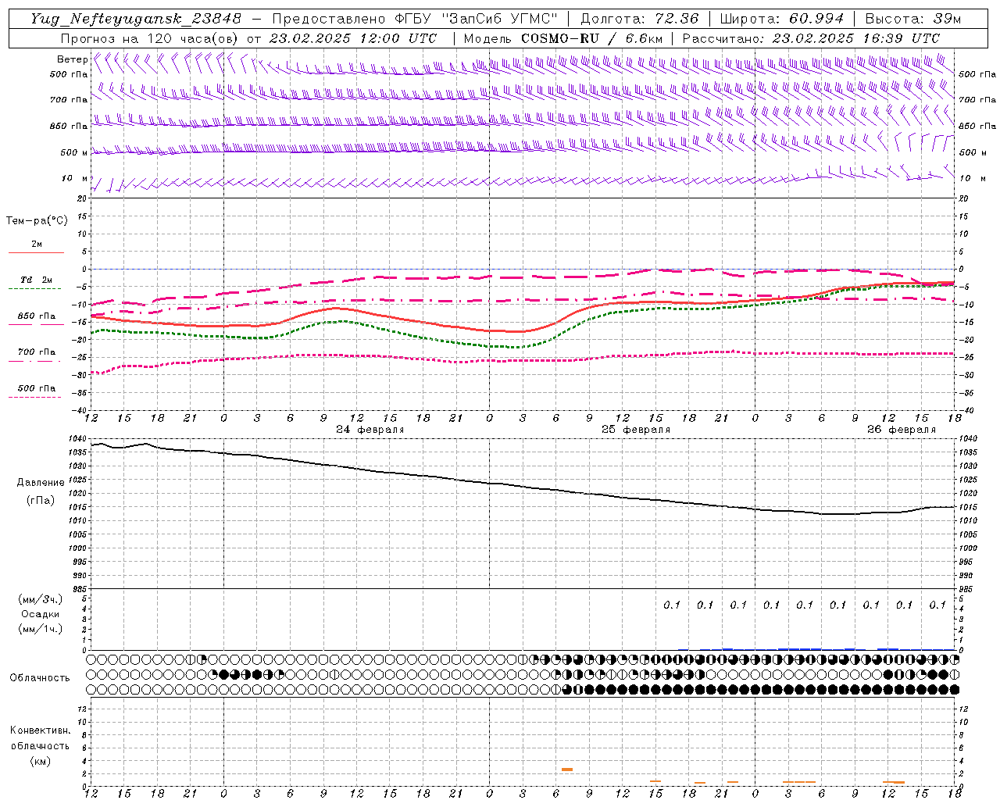
Task: Click the "500 гПа" temperature legend entry
Action: pos(37,387)
